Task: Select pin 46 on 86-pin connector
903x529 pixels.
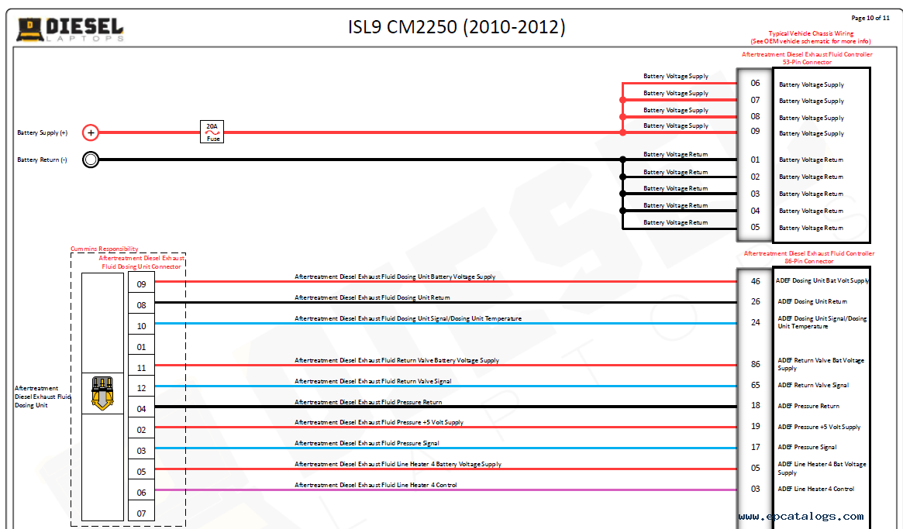Action: click(756, 281)
